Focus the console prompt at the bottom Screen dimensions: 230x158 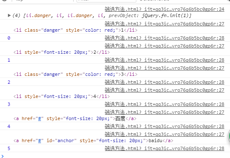(x=115, y=156)
